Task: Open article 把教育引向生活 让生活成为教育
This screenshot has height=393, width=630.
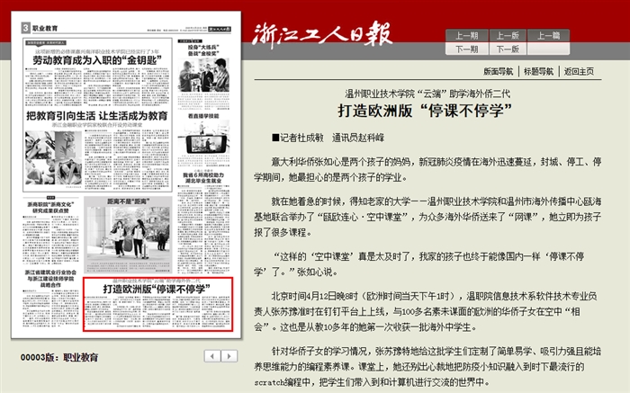Action: pos(96,117)
